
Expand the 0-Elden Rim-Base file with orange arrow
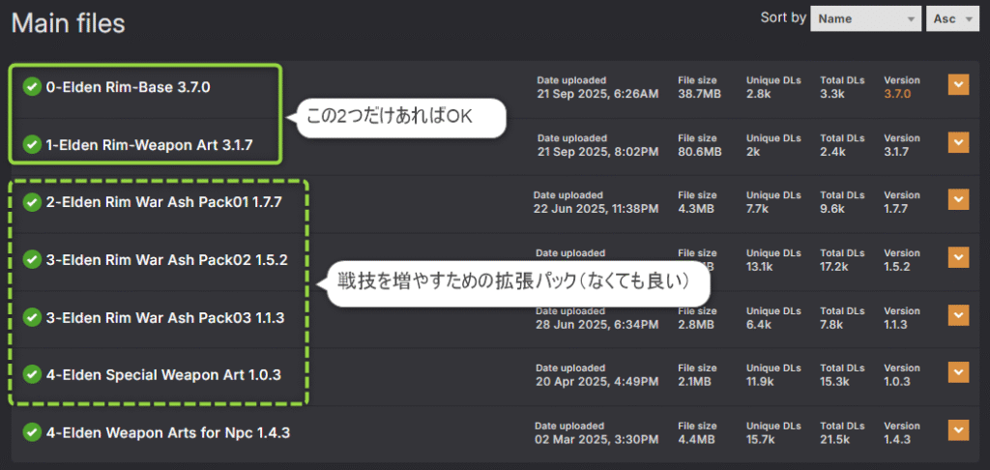click(x=958, y=86)
